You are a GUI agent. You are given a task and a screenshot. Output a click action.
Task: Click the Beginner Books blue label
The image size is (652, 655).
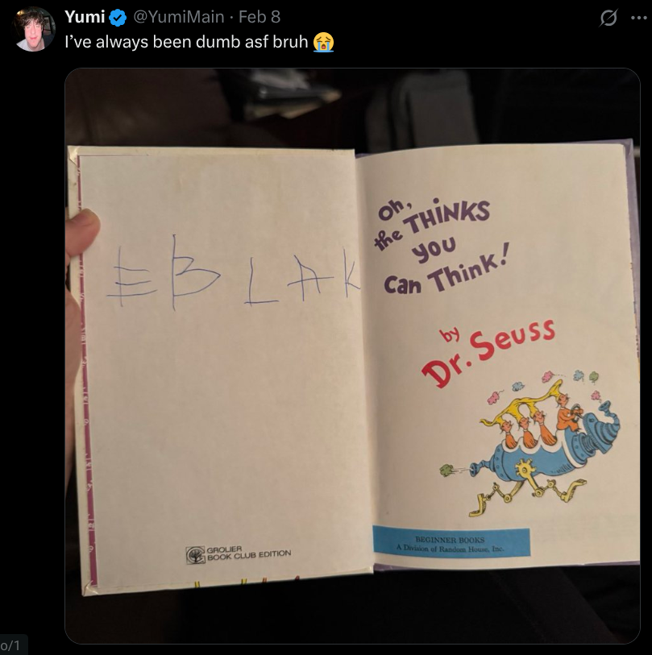coord(451,542)
